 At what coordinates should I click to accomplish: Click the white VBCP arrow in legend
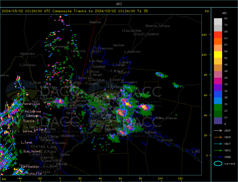tap(218, 130)
